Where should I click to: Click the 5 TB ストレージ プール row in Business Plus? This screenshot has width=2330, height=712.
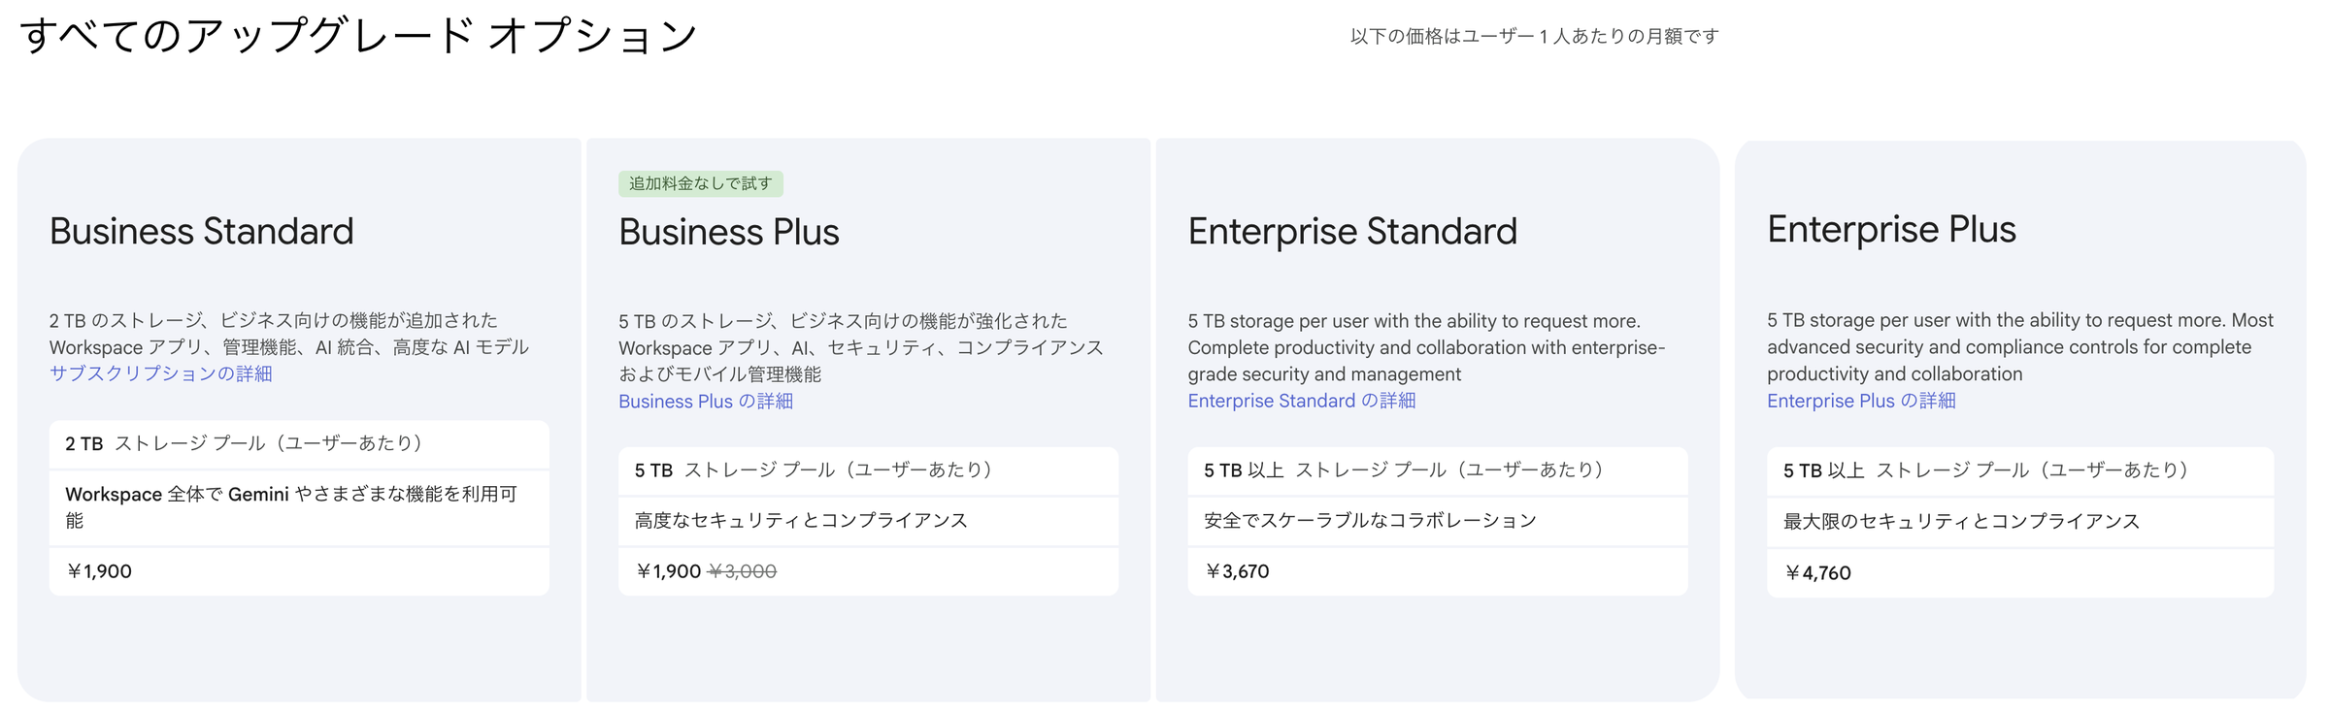[868, 470]
